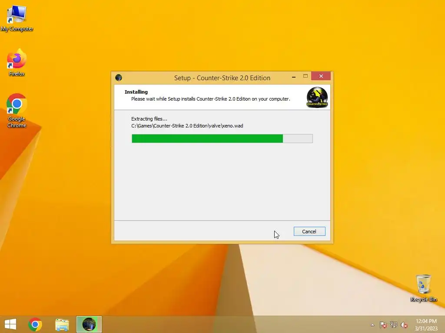This screenshot has height=333, width=445.
Task: Click the setup window title bar icon
Action: [x=119, y=78]
